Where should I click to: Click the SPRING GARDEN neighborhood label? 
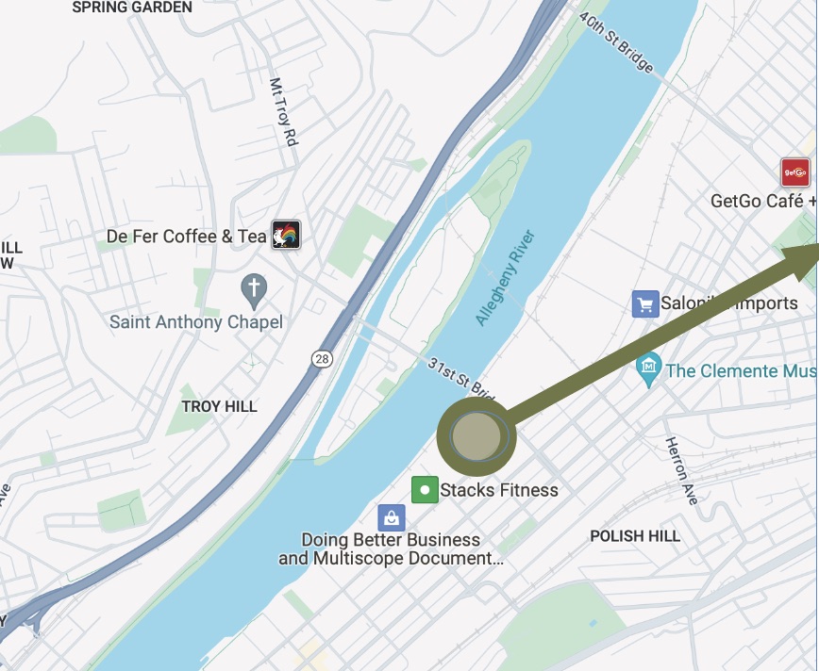[132, 8]
